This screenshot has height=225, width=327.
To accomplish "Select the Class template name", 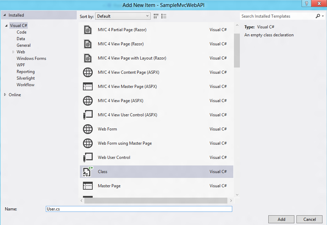I will (103, 172).
